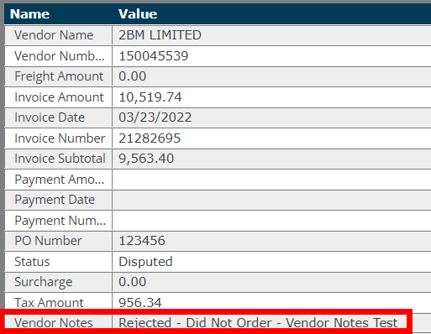Screen dimensions: 431x334
Task: Select the Tax Amount value 956.34
Action: pos(140,303)
